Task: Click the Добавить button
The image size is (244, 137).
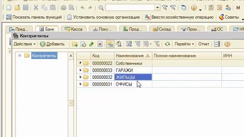Action: 52,44
